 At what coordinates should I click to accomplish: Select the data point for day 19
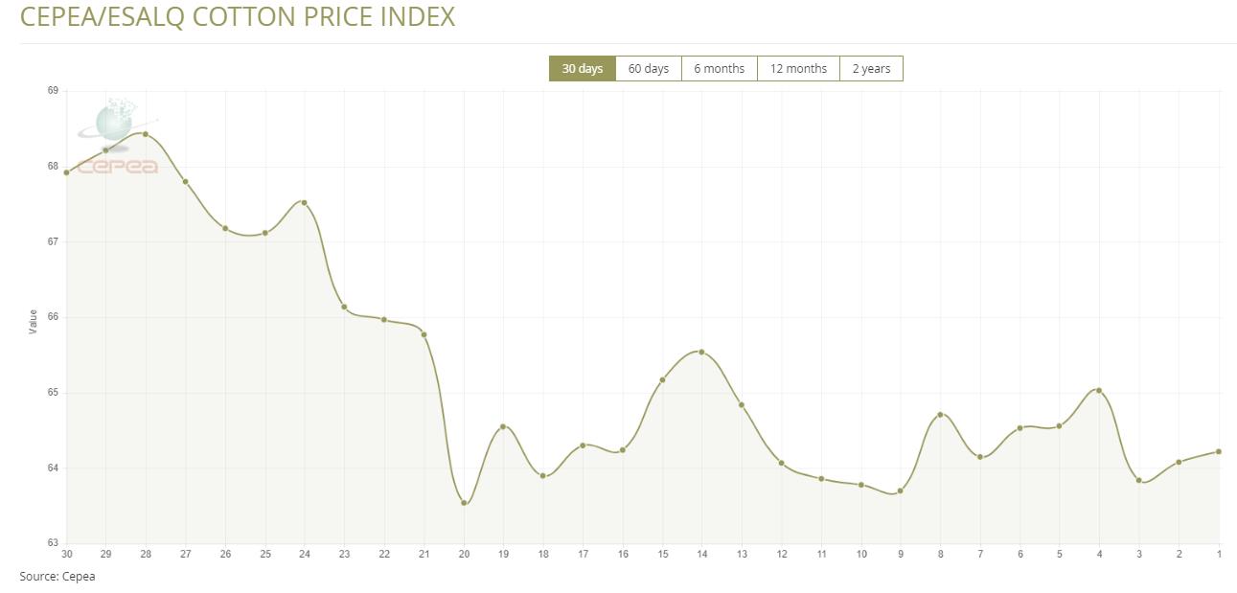tap(503, 426)
